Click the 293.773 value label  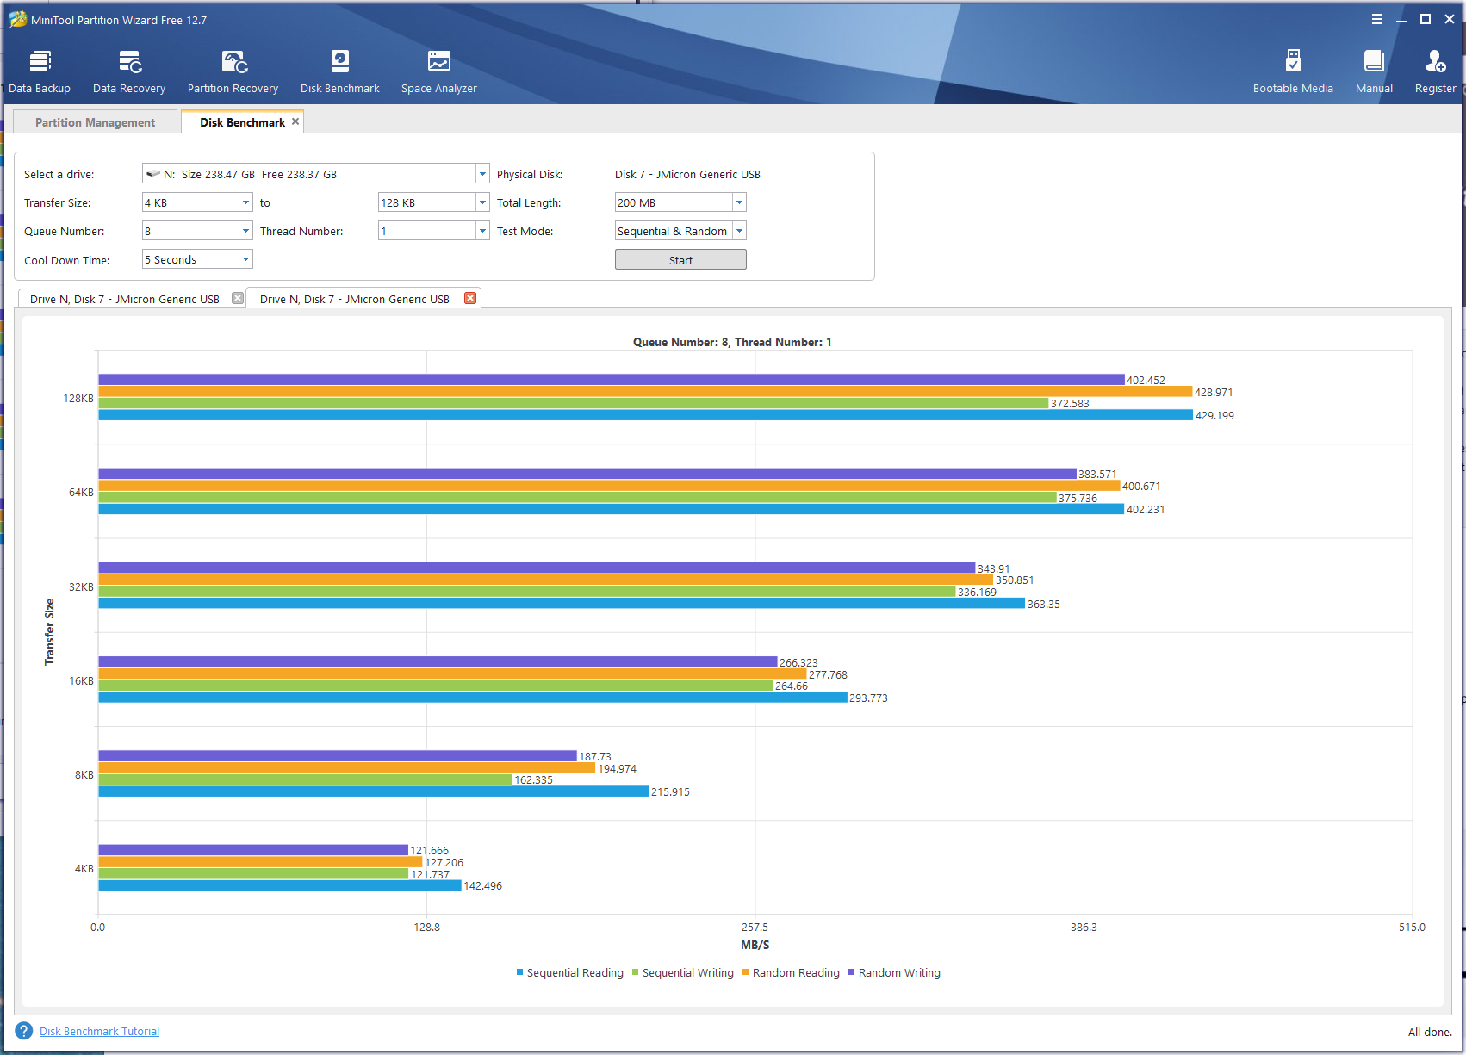click(868, 698)
